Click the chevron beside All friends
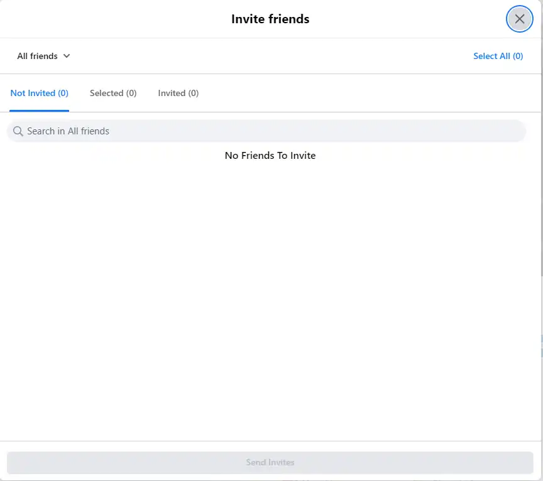543x481 pixels. click(67, 56)
